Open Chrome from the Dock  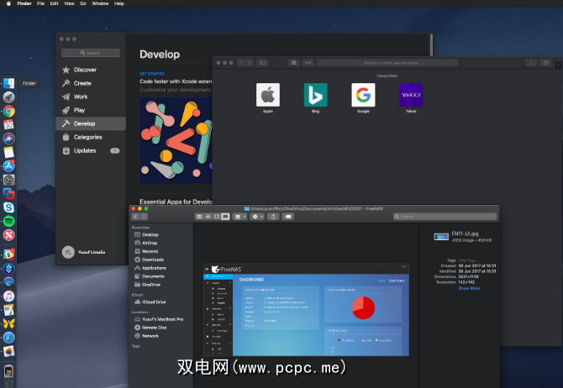click(x=8, y=111)
